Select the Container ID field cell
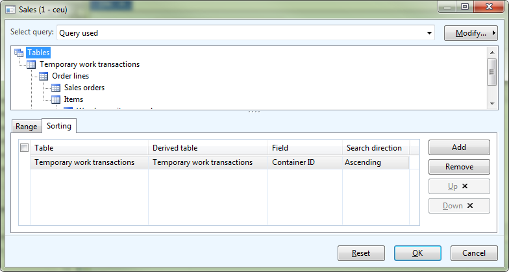The height and width of the screenshot is (272, 509). (x=305, y=162)
